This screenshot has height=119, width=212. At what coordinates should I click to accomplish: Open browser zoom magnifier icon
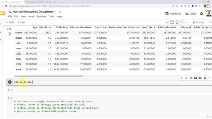[173, 6]
